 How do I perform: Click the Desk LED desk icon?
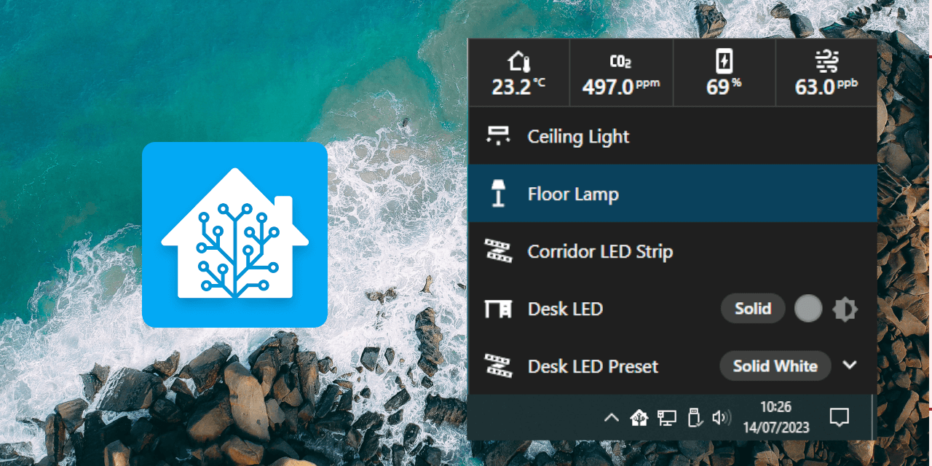[498, 309]
